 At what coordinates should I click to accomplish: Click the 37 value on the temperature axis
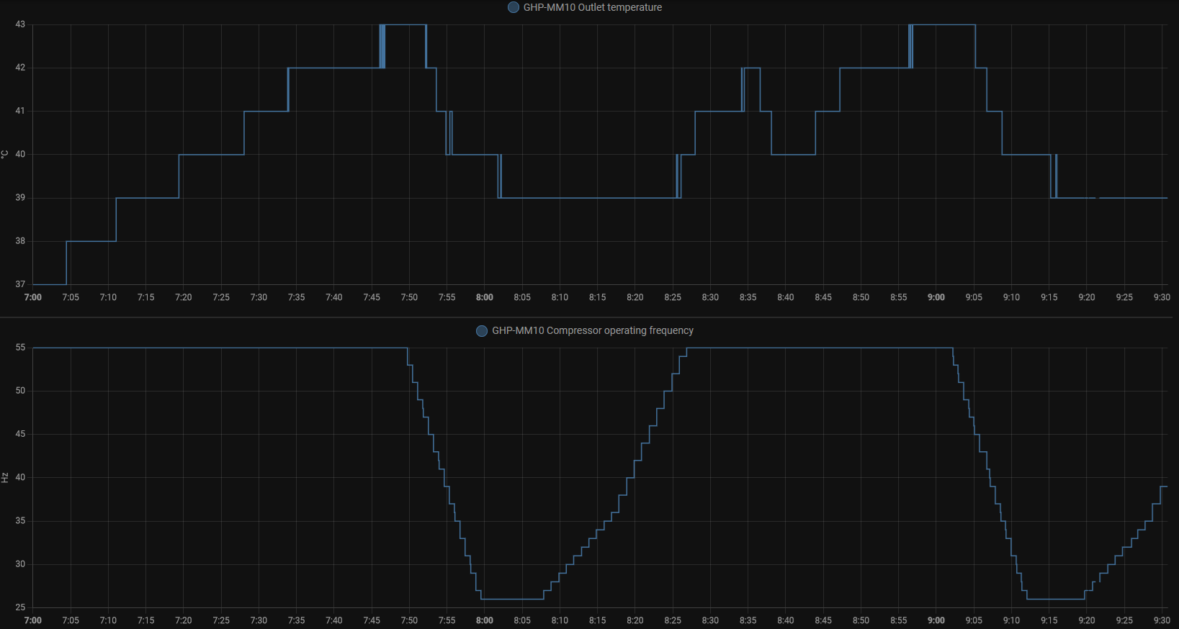click(x=20, y=284)
